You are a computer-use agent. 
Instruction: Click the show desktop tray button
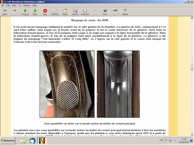(x=191, y=140)
